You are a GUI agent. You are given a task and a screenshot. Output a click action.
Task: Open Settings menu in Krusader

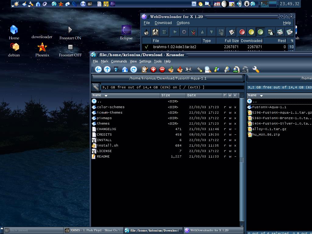click(x=145, y=61)
